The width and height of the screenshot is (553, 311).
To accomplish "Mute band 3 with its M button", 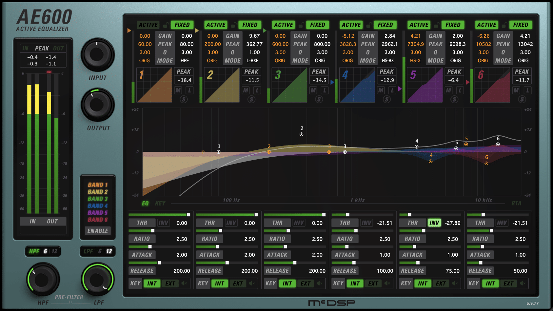I will 313,90.
